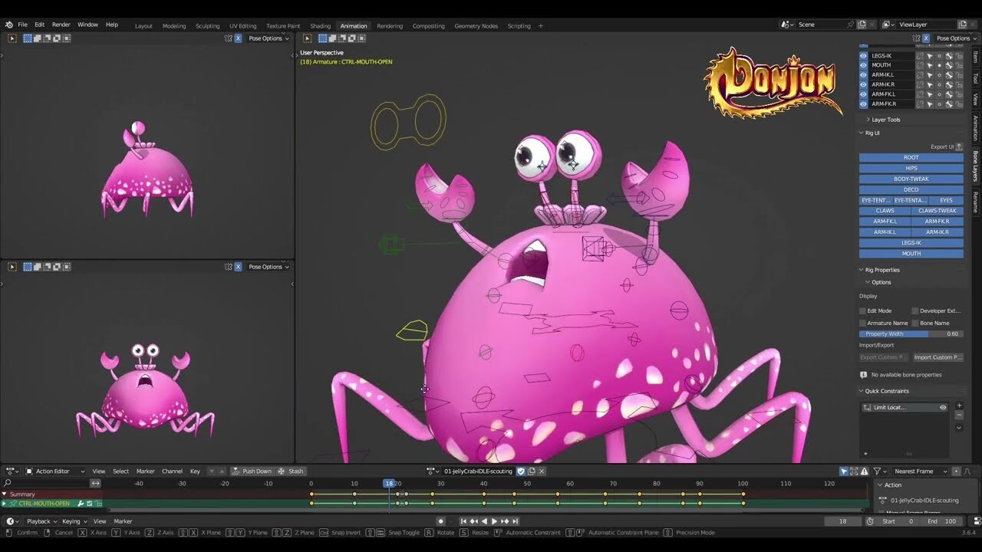Click the Stash icon in the Action Editor
982x552 pixels.
pyautogui.click(x=283, y=471)
